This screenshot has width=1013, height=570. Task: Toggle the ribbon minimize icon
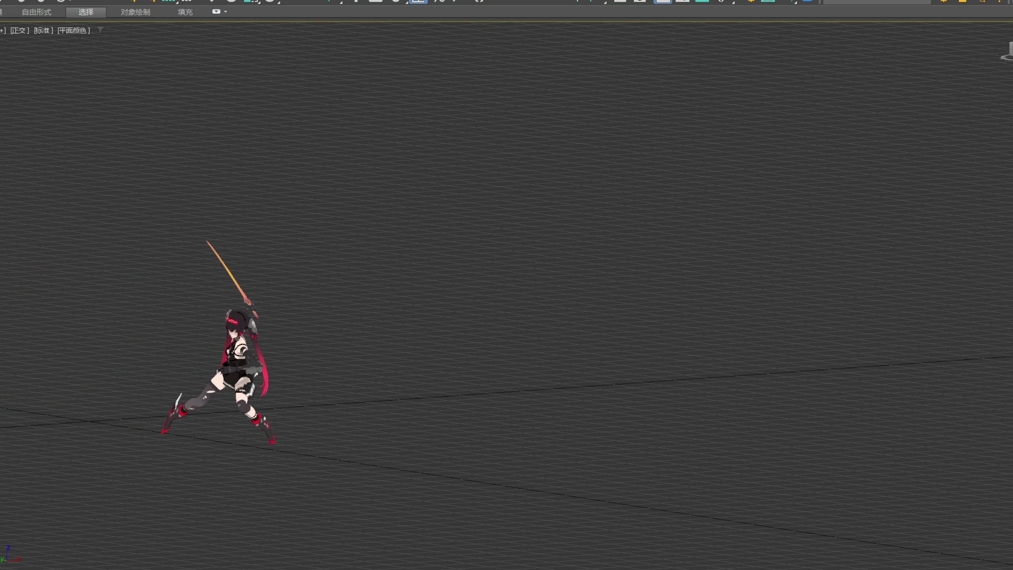[216, 11]
